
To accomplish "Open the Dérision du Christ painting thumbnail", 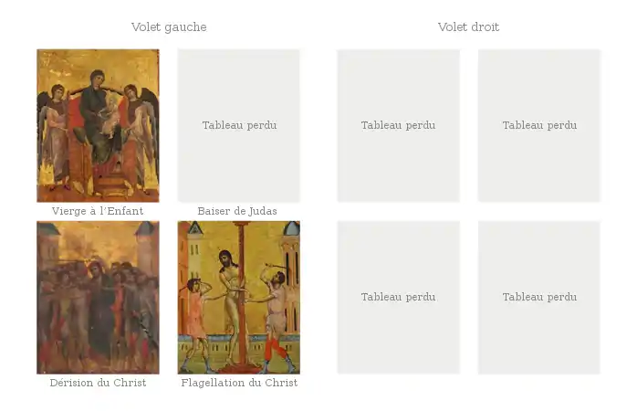I will [x=98, y=297].
